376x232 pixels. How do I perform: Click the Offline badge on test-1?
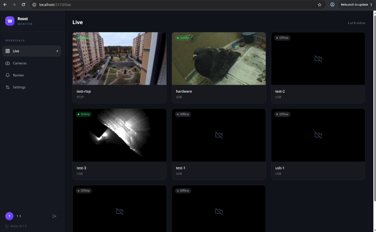click(183, 114)
